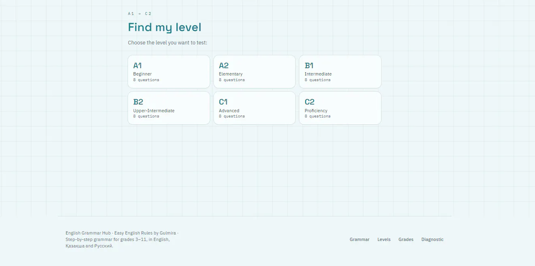This screenshot has width=535, height=266.
Task: Choose the A2 Elementary level card
Action: tap(254, 72)
